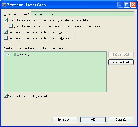Image resolution: width=138 pixels, height=127 pixels.
Task: Disable Generate method comments
Action: click(x=6, y=96)
